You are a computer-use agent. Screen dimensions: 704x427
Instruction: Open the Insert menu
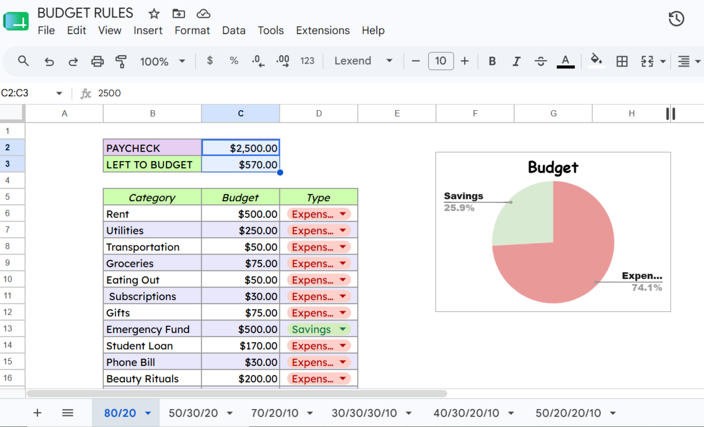coord(148,30)
